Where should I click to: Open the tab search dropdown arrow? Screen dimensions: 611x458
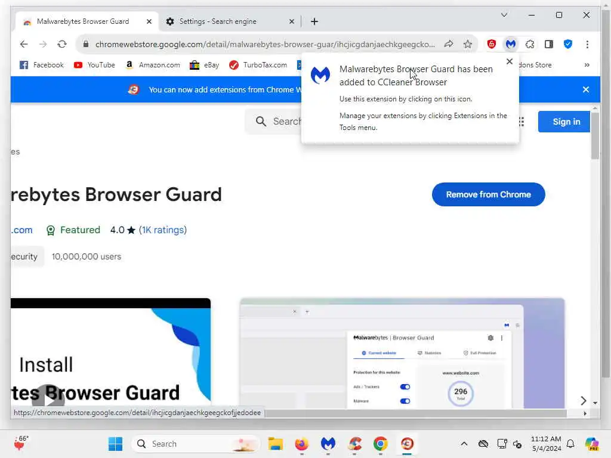(x=504, y=15)
